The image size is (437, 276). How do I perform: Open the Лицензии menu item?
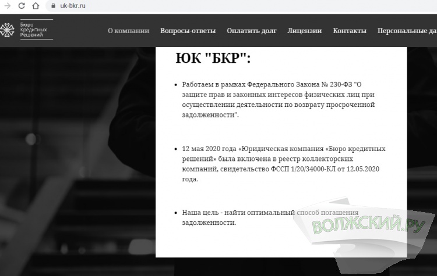coord(304,31)
